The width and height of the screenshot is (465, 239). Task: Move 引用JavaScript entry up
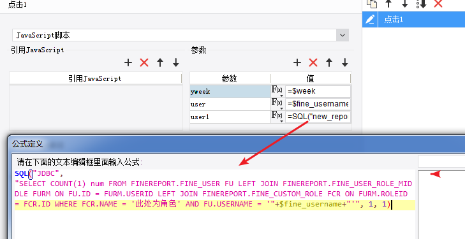160,62
